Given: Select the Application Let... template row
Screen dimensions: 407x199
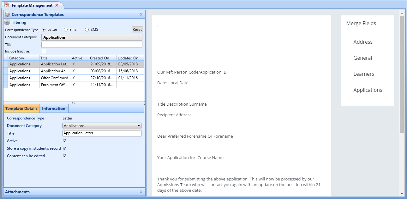Looking at the screenshot, I should click(x=74, y=64).
